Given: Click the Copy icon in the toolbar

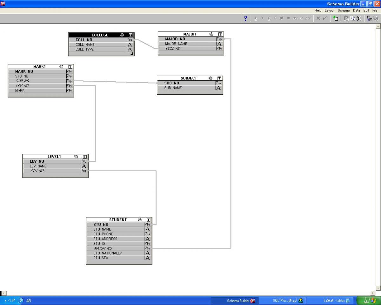Looking at the screenshot, I should (x=352, y=18).
